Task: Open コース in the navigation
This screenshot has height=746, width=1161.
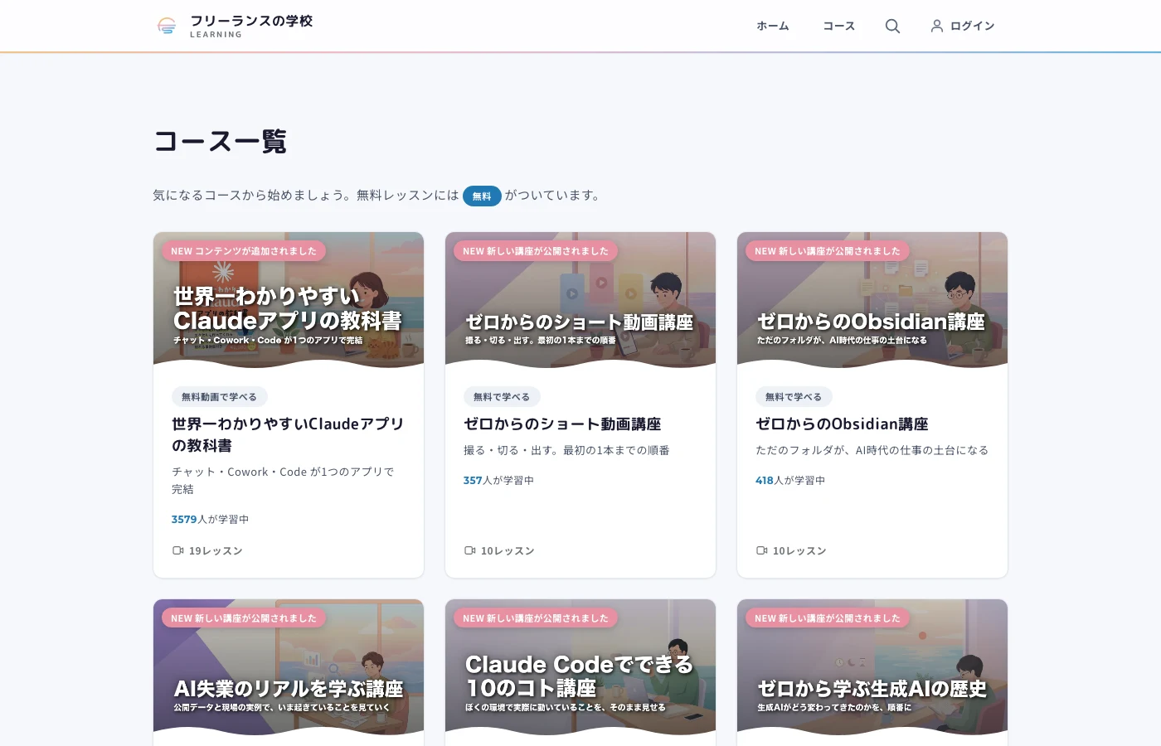Action: (838, 27)
